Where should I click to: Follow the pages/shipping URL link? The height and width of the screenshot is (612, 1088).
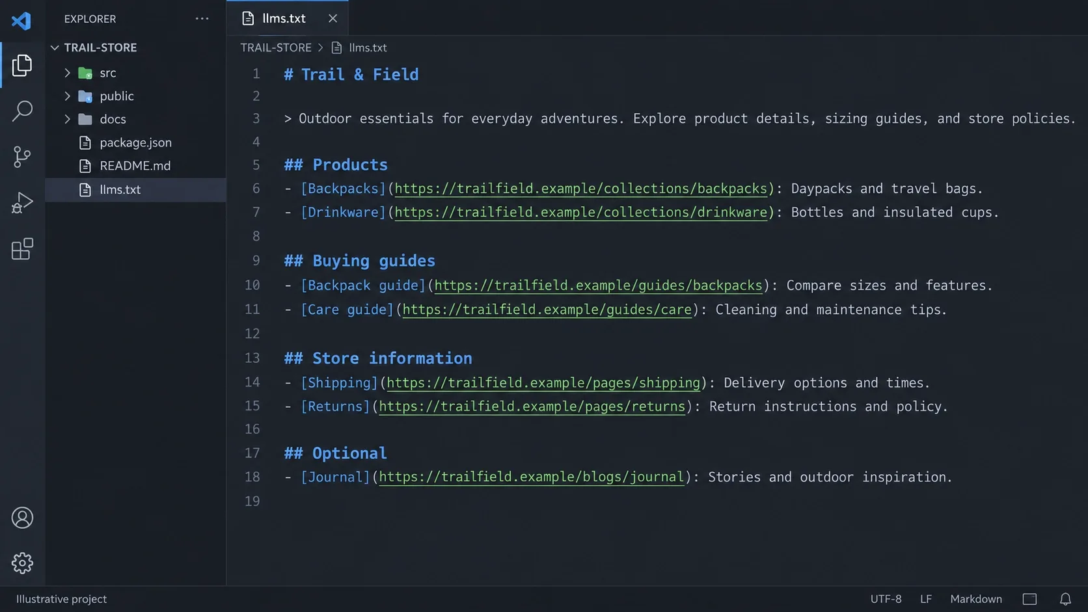pos(543,383)
